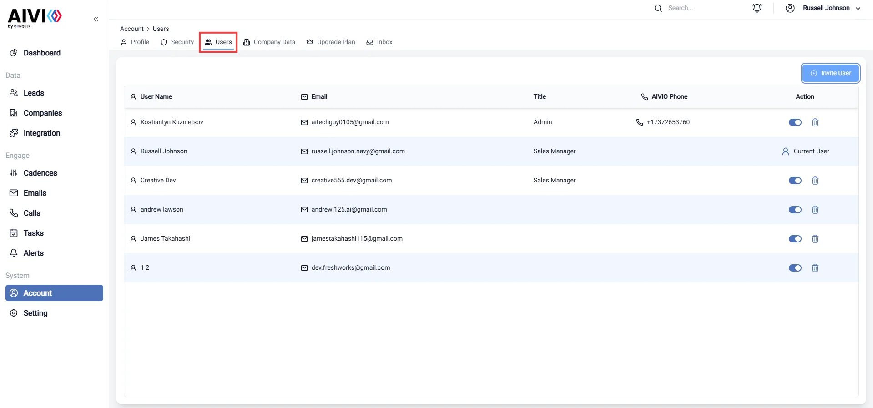873x408 pixels.
Task: Open the Profile tab
Action: pyautogui.click(x=135, y=42)
